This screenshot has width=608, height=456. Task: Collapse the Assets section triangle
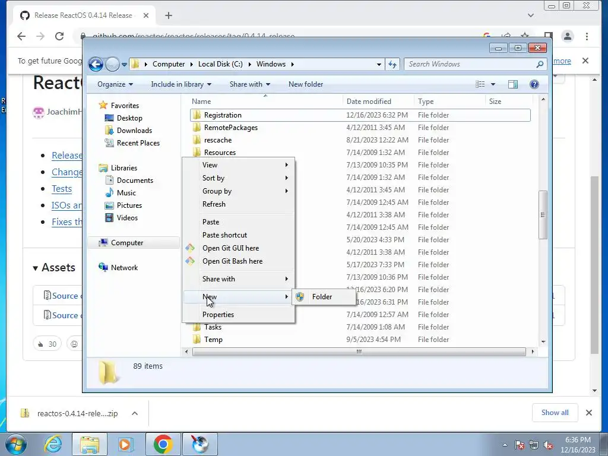pos(35,268)
